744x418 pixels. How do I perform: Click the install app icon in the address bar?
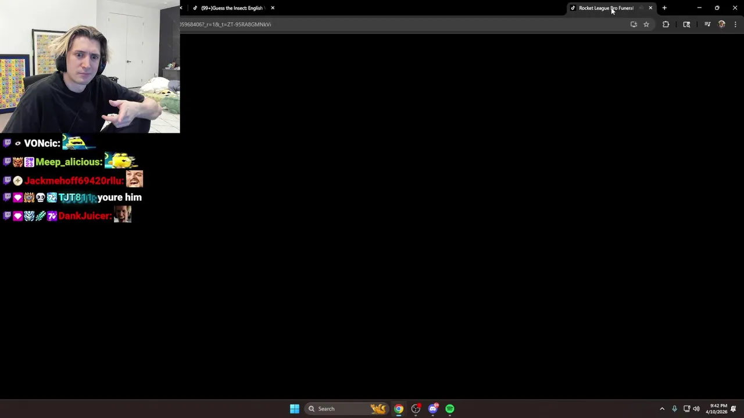coord(634,24)
